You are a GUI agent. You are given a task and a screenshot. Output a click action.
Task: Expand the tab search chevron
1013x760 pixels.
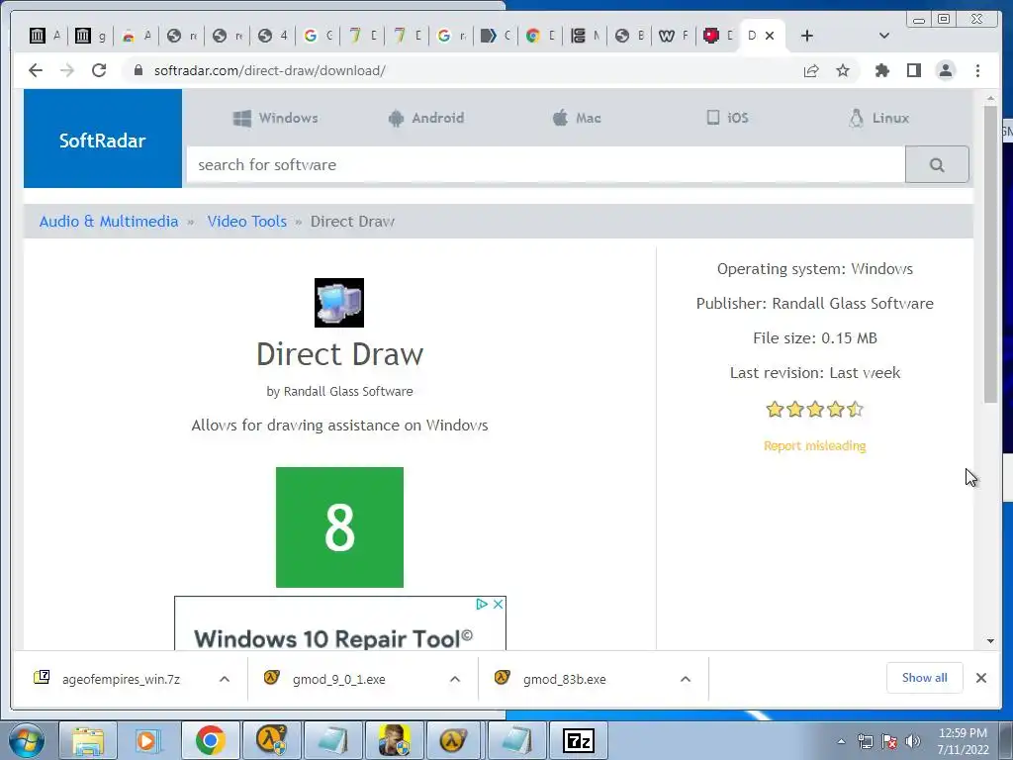coord(884,36)
